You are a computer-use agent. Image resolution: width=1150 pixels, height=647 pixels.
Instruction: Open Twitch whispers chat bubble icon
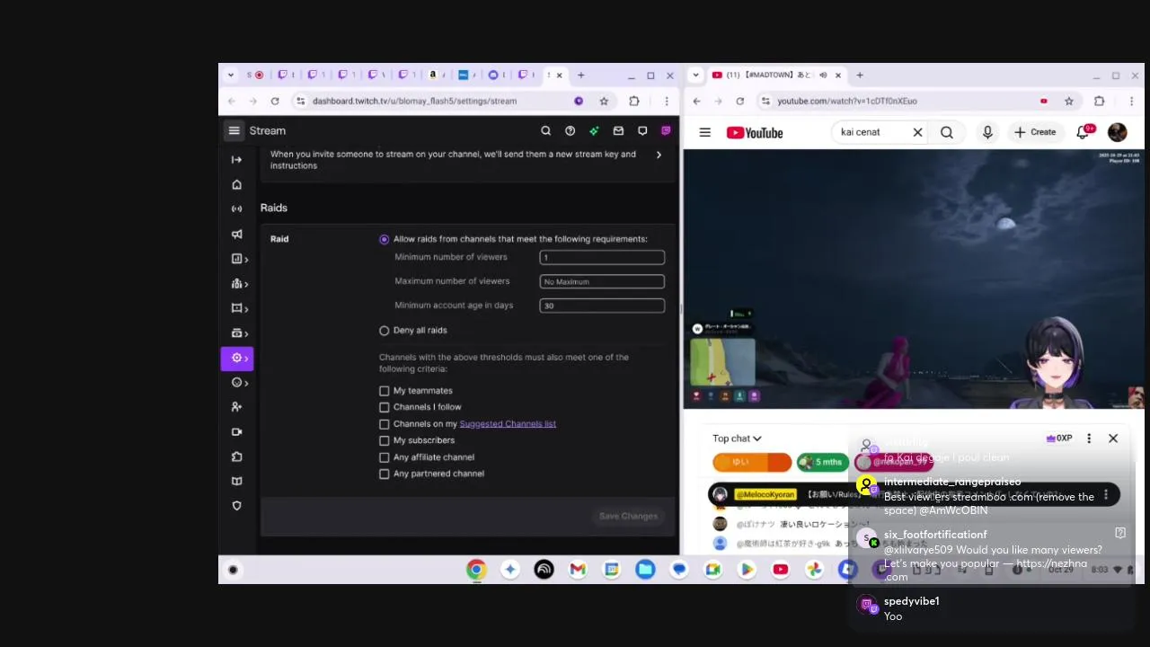click(x=642, y=130)
